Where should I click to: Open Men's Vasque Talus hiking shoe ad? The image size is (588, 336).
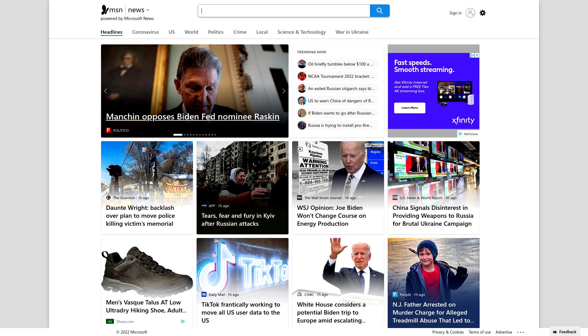(x=146, y=306)
